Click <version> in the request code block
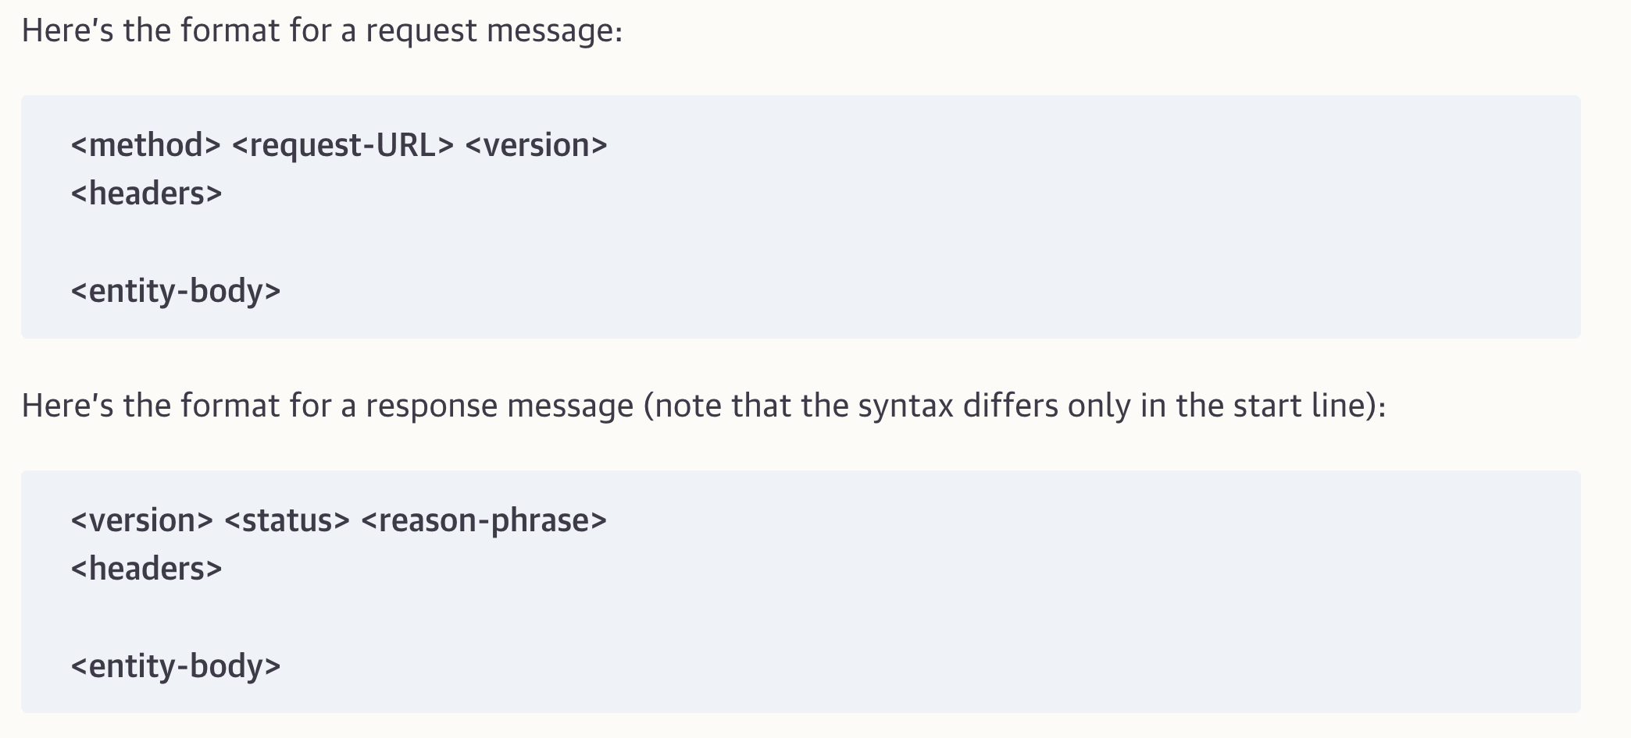 coord(536,146)
